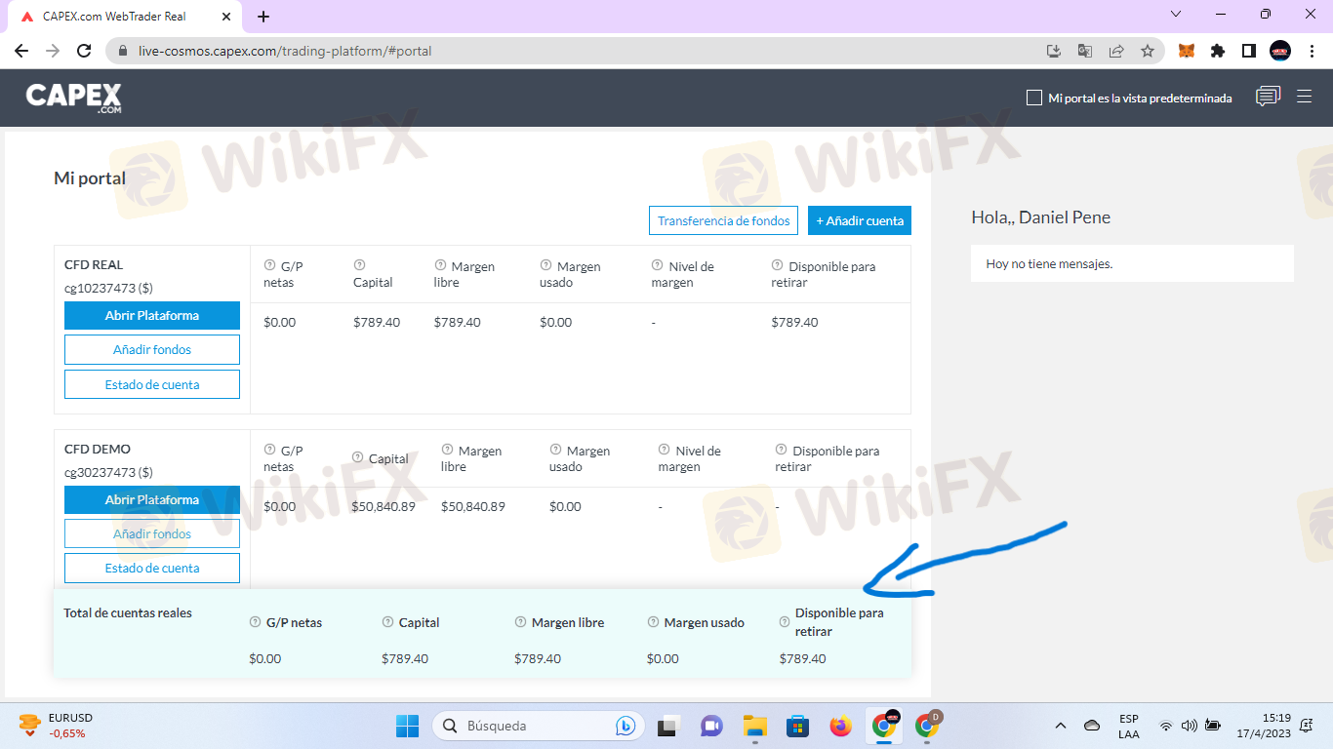Toggle the browser side panel button
Viewport: 1333px width, 749px height.
pyautogui.click(x=1248, y=51)
